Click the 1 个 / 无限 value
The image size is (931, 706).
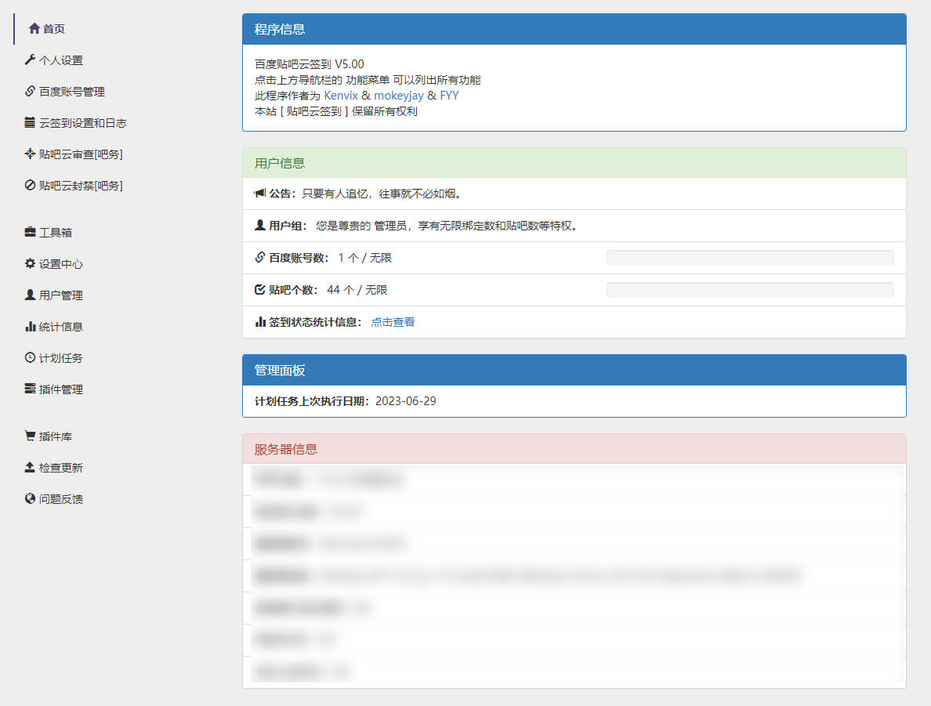pyautogui.click(x=364, y=258)
